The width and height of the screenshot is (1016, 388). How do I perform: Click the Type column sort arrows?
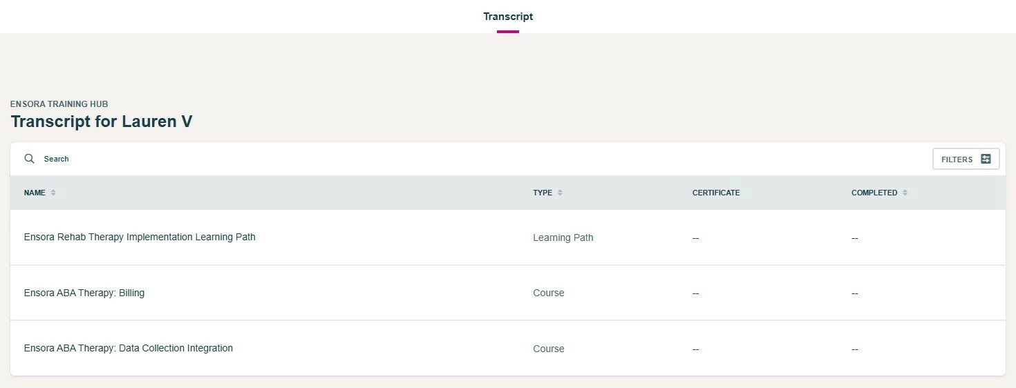click(560, 193)
